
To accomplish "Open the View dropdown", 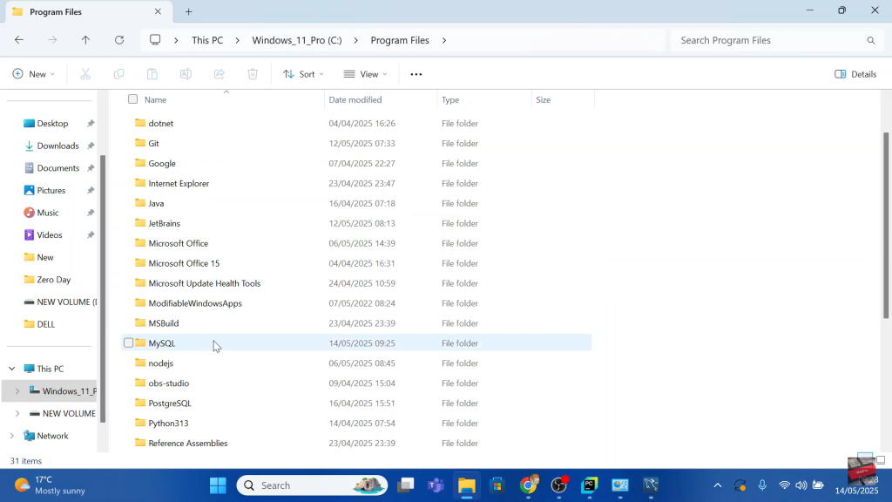I will [365, 74].
